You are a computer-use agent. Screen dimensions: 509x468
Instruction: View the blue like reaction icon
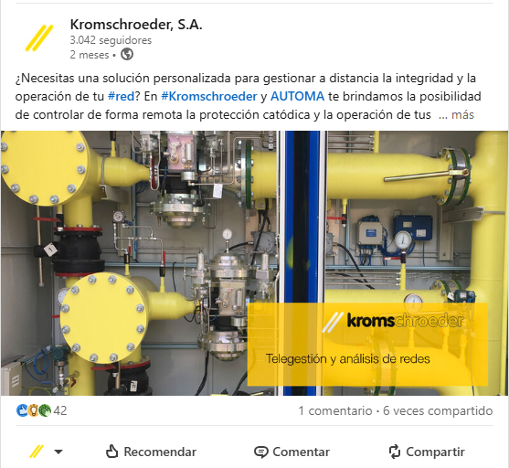click(x=22, y=410)
